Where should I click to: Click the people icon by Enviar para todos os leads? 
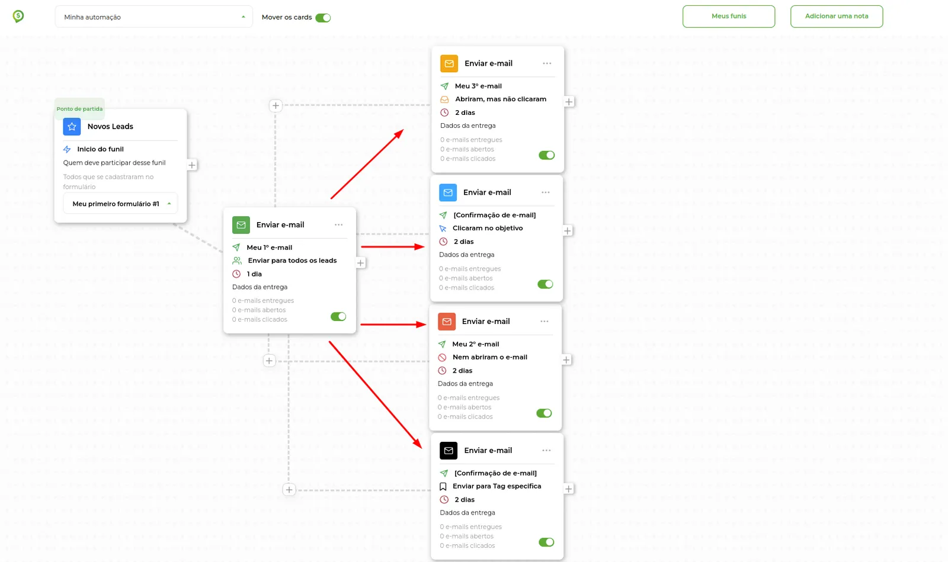click(237, 261)
